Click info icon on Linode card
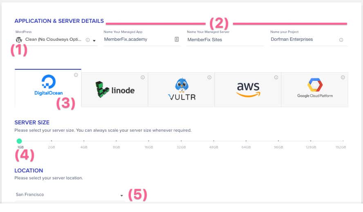This screenshot has width=363, height=212. point(143,77)
